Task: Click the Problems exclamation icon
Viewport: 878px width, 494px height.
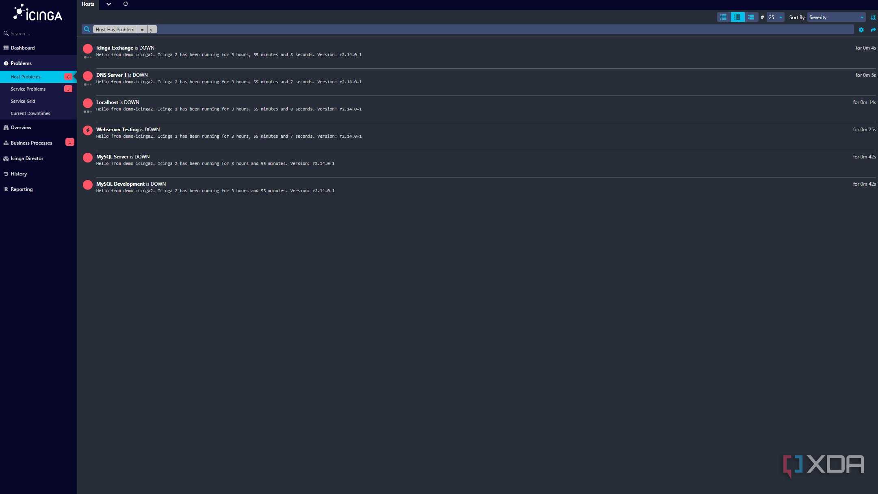Action: (x=6, y=63)
